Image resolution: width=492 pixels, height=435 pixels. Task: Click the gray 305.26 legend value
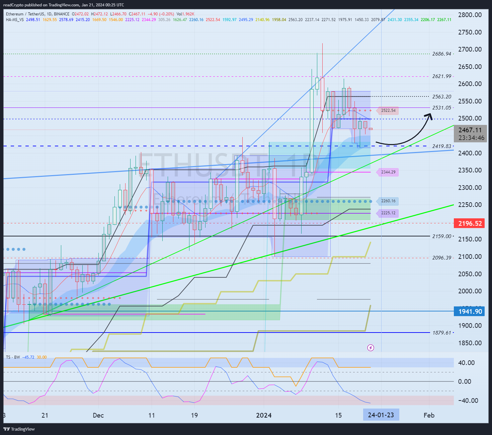164,20
